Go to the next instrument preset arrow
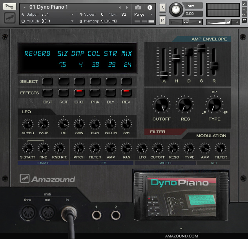Viewport: 248px width, 239px height. click(127, 7)
